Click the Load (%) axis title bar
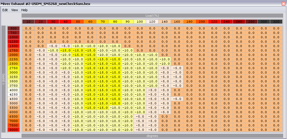The image size is (287, 139). (152, 16)
